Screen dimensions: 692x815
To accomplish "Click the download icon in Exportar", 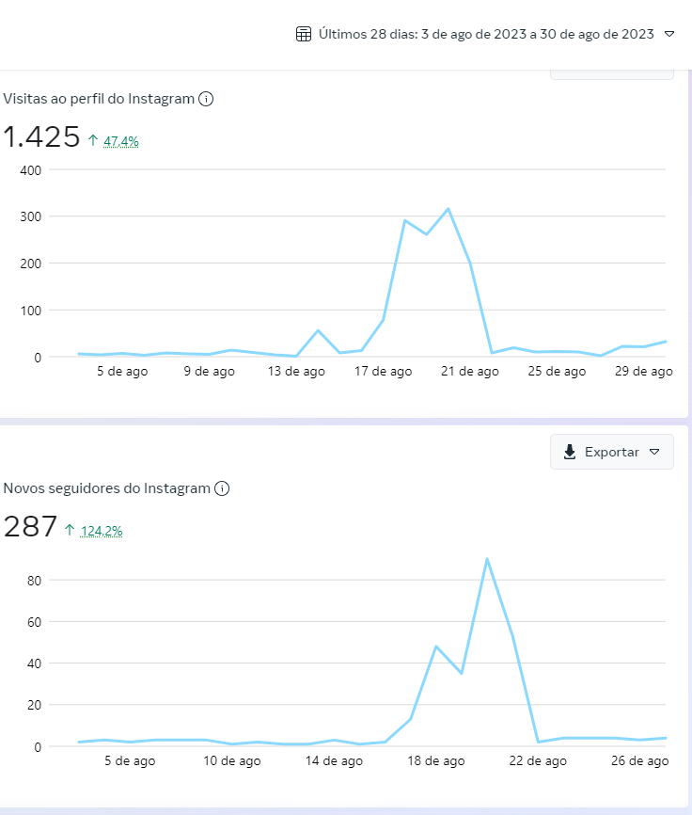I will pyautogui.click(x=570, y=452).
